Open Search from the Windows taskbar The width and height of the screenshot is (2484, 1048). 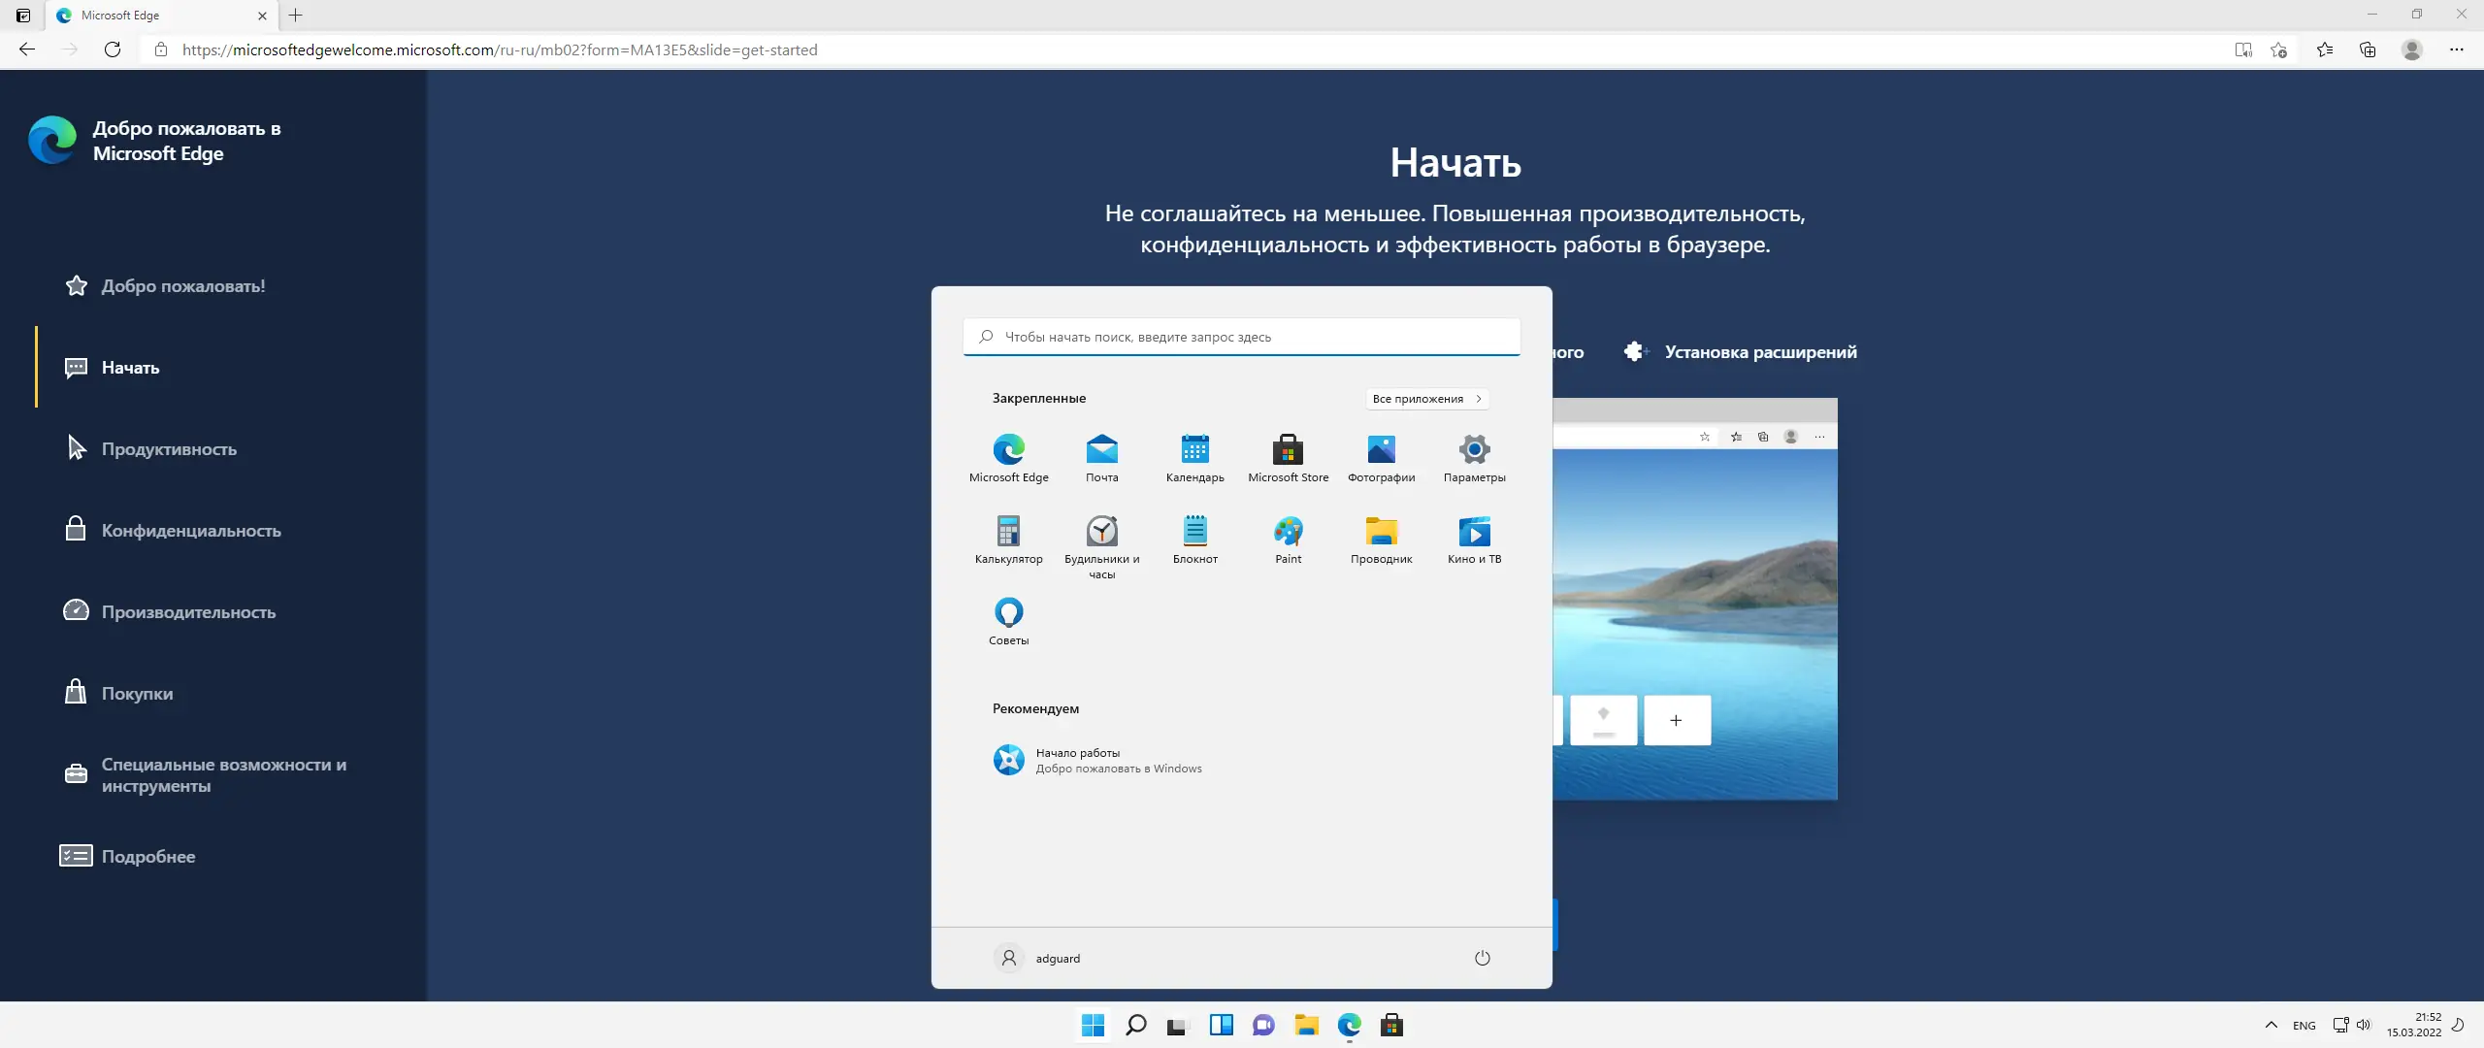(x=1135, y=1025)
